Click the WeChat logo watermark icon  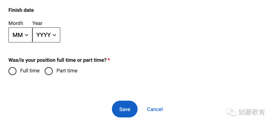[231, 112]
